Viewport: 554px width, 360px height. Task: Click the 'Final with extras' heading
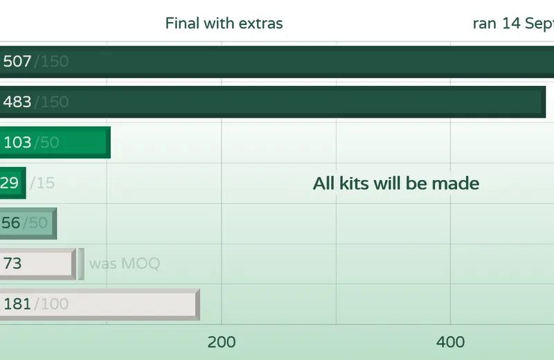click(x=224, y=24)
